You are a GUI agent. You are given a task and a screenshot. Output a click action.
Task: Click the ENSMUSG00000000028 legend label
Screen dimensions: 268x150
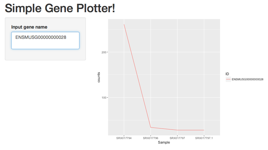point(247,79)
